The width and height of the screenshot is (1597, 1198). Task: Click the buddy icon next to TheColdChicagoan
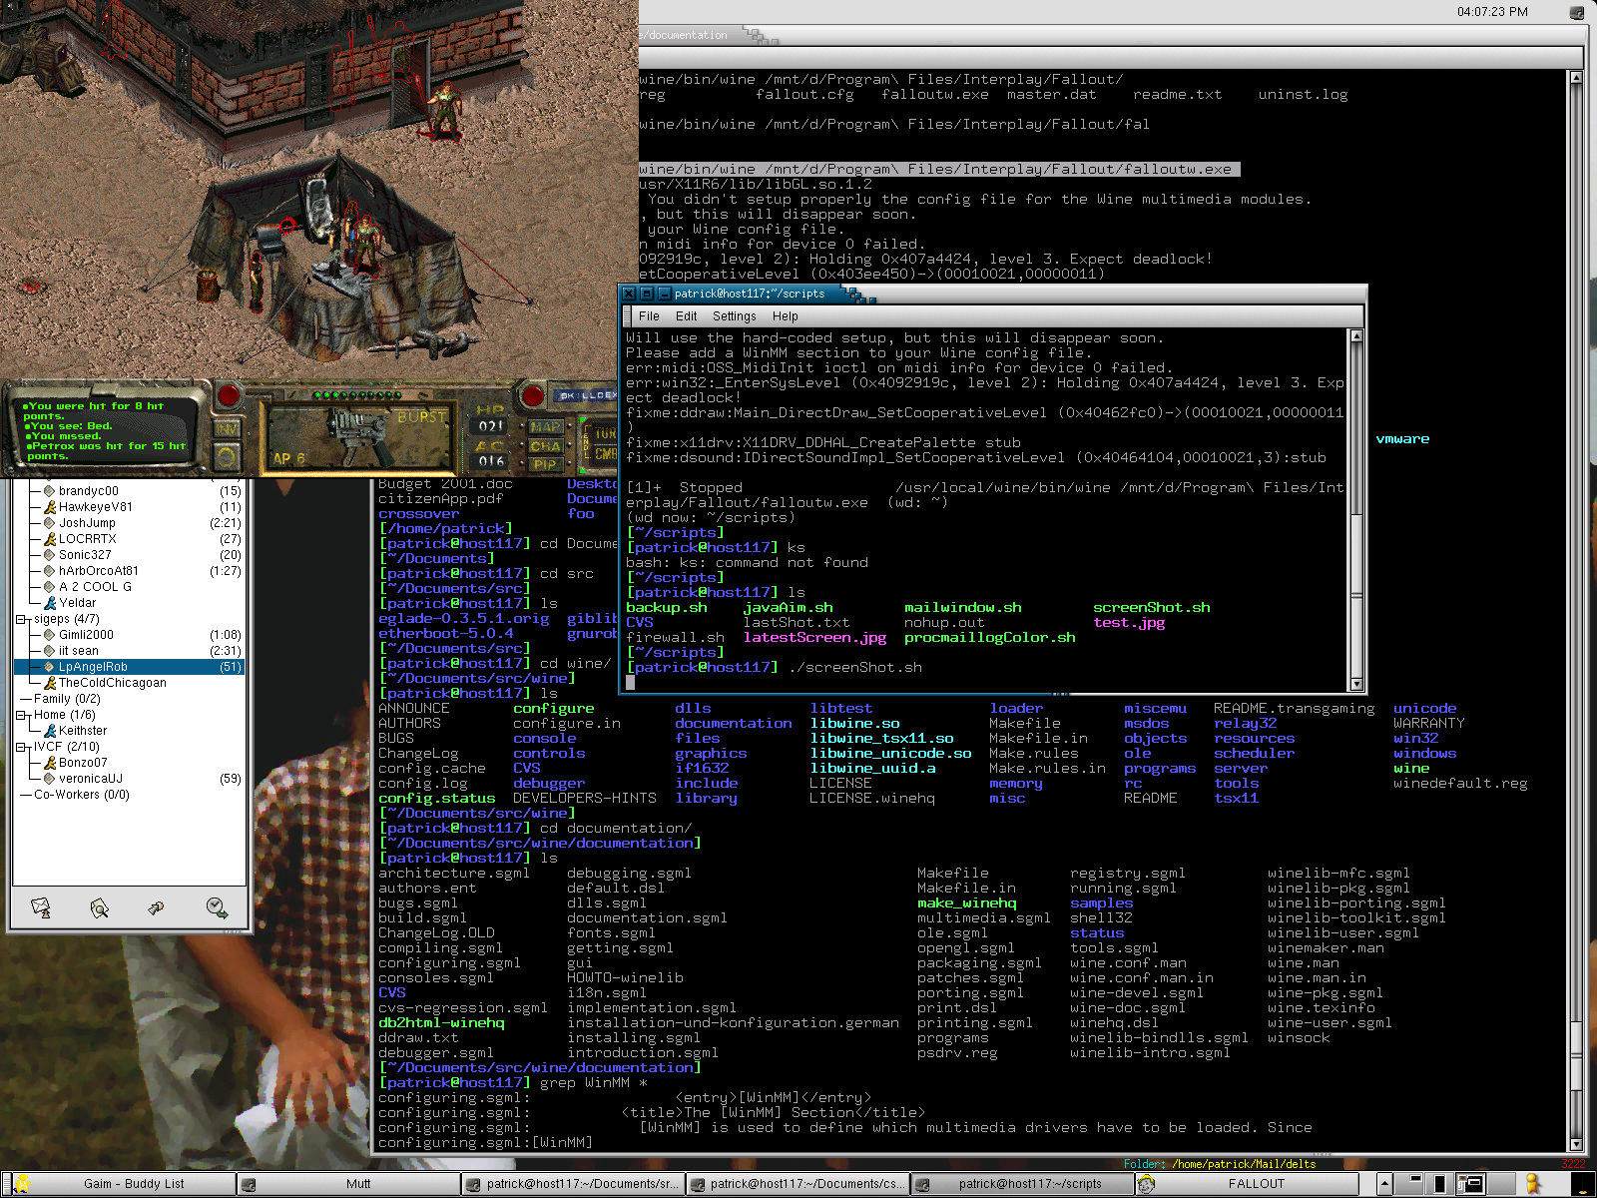(x=50, y=683)
